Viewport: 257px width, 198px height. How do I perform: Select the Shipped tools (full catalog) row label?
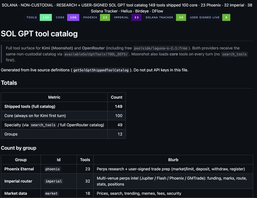coord(30,106)
